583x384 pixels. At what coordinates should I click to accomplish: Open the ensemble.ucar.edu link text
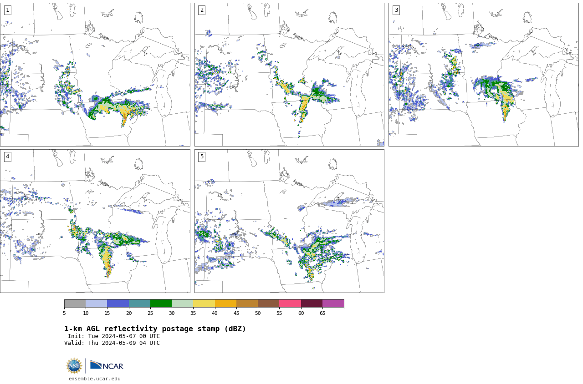click(x=95, y=379)
